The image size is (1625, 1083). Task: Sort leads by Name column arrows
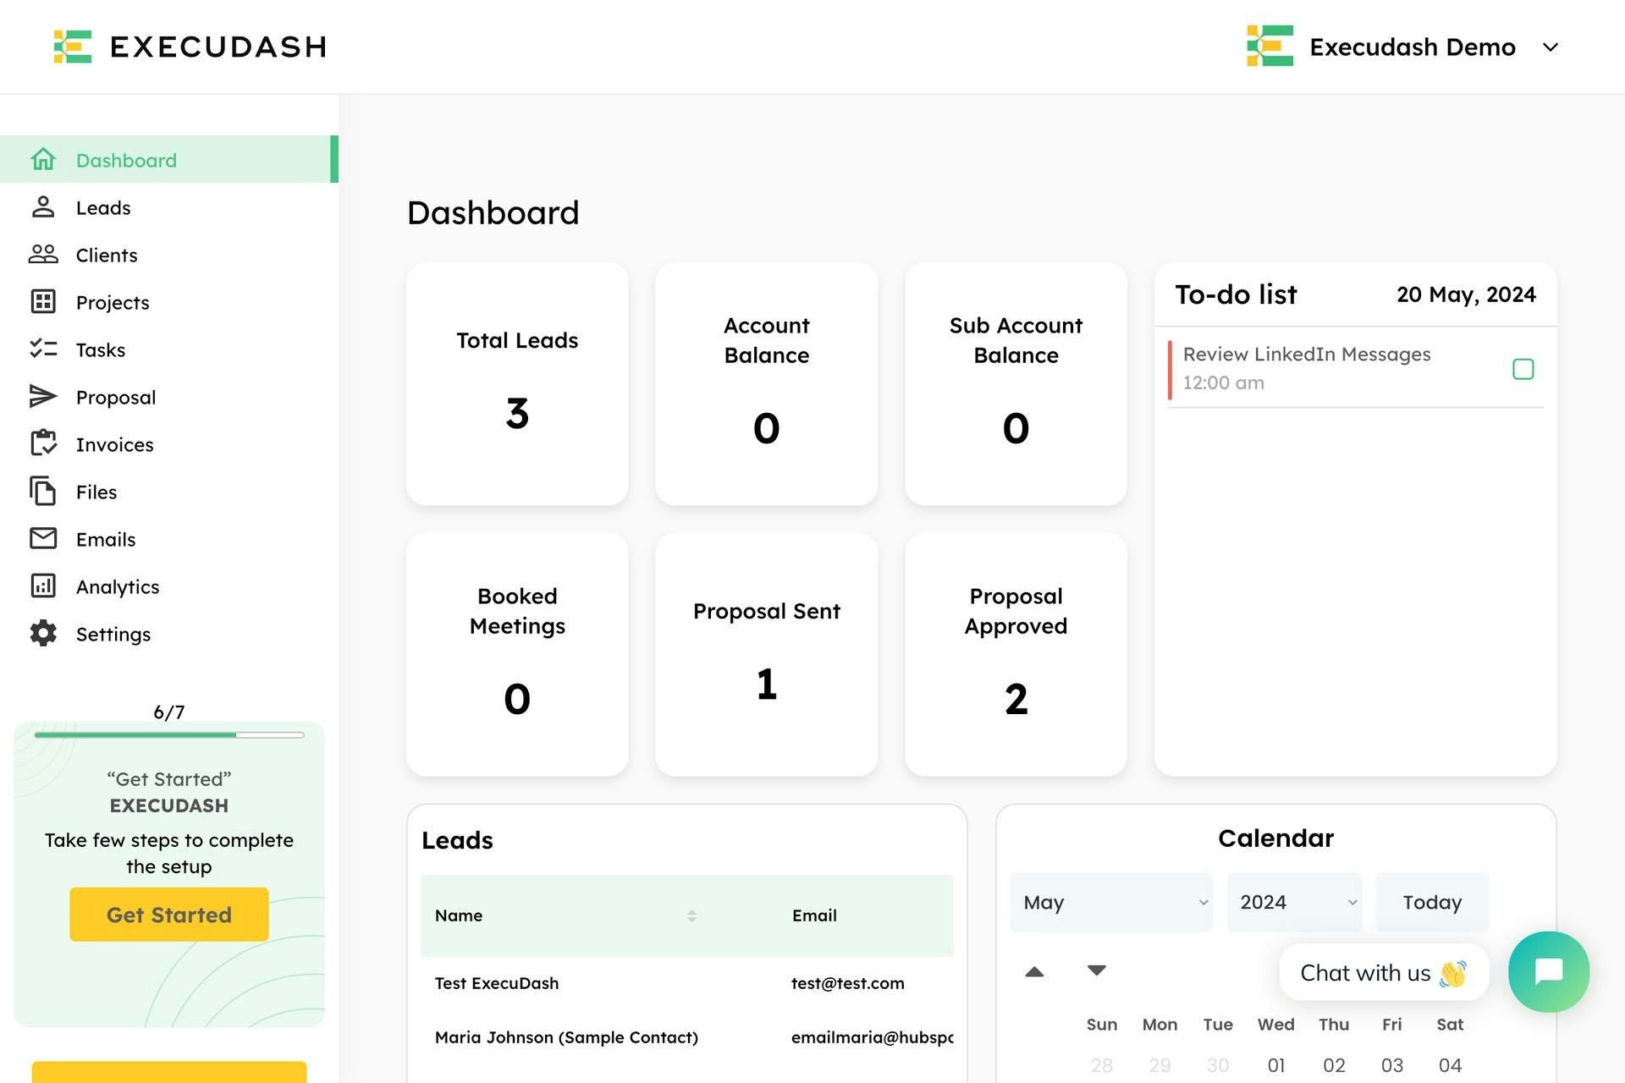(691, 915)
